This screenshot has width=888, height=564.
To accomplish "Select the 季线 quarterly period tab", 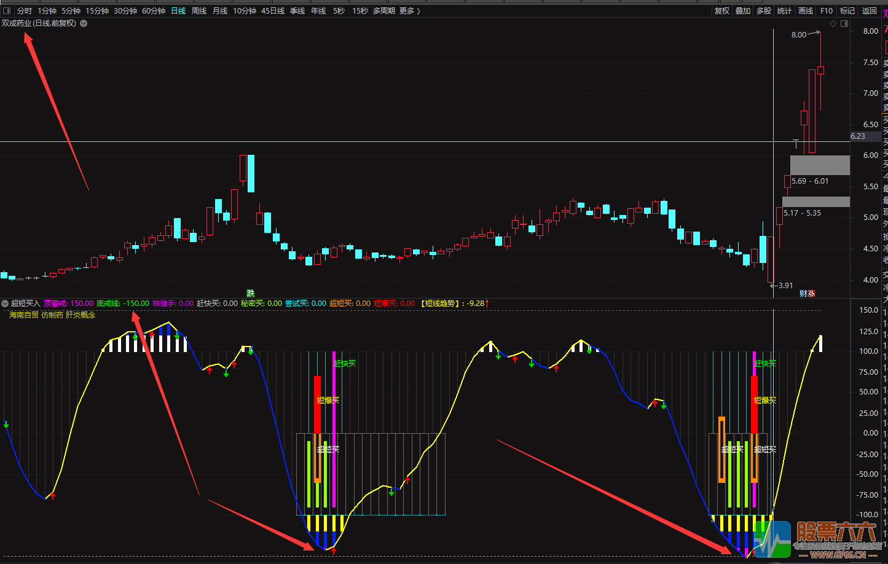I will point(297,10).
